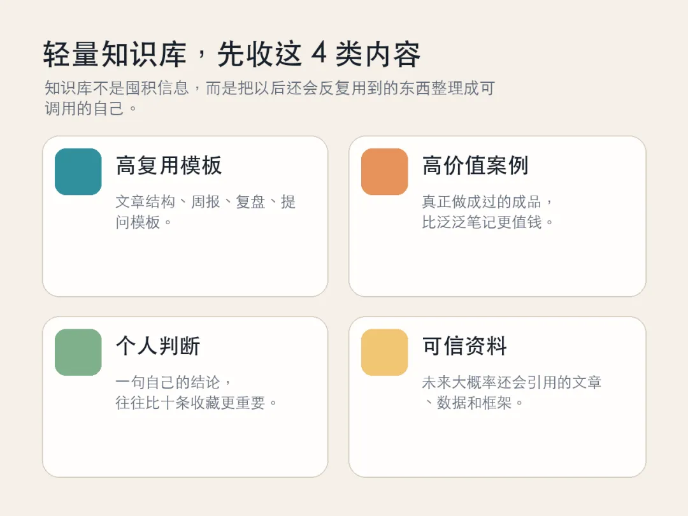The image size is (688, 516).
Task: Click the text 文章结构、周报、复盘、提
Action: pyautogui.click(x=206, y=203)
